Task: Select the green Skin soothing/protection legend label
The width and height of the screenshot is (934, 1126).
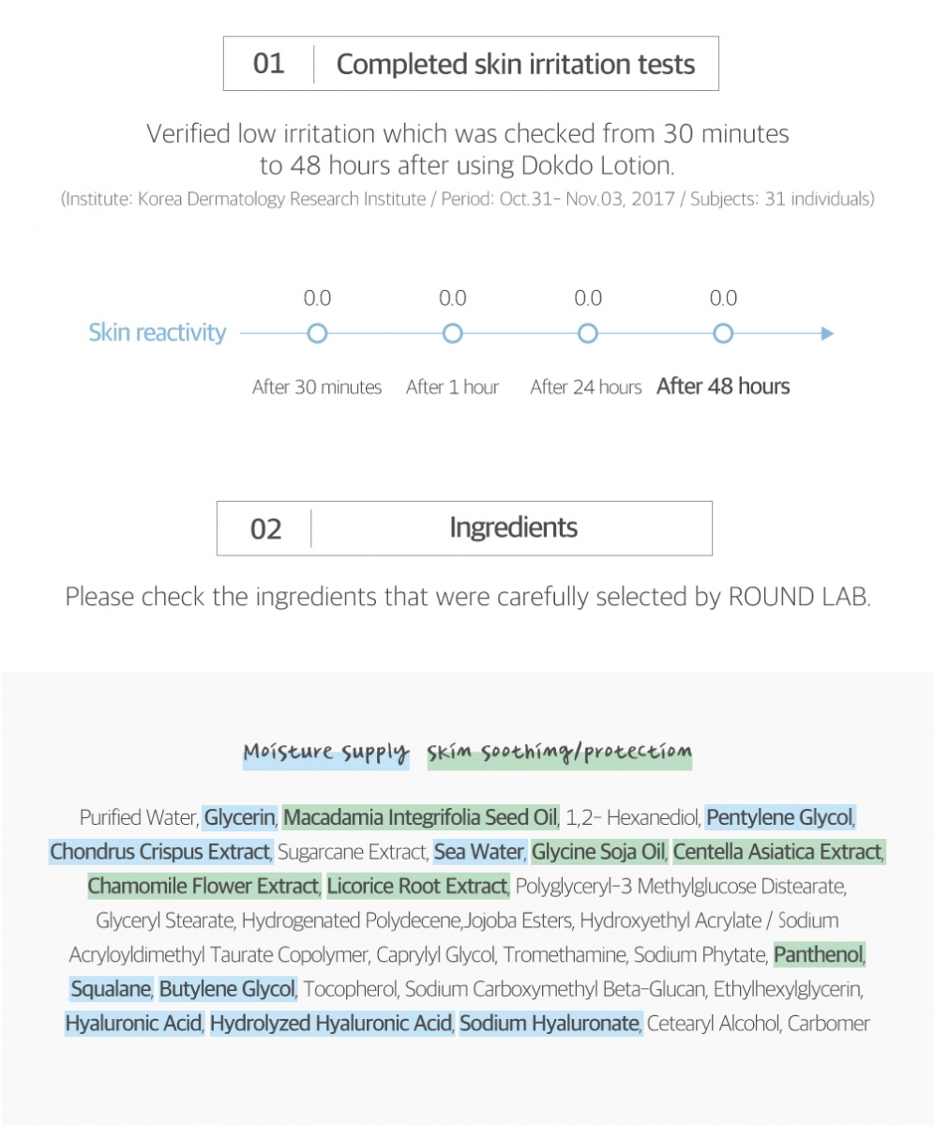Action: point(559,753)
